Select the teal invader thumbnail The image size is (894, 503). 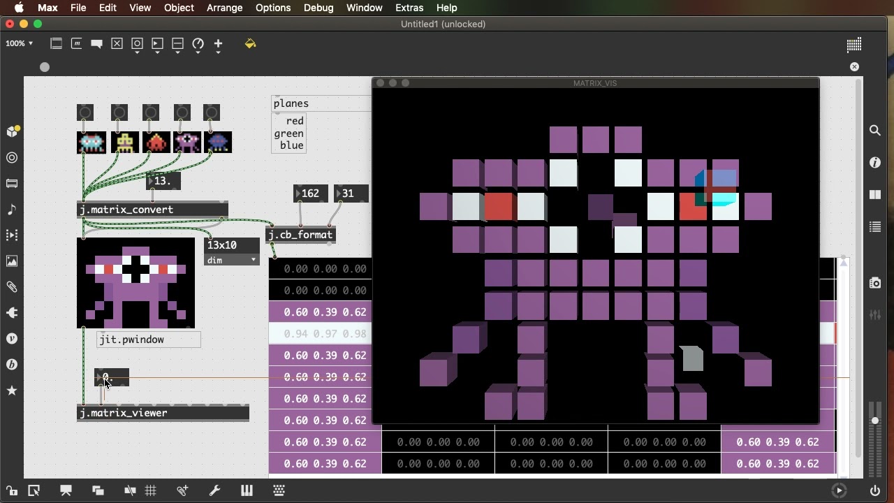91,143
